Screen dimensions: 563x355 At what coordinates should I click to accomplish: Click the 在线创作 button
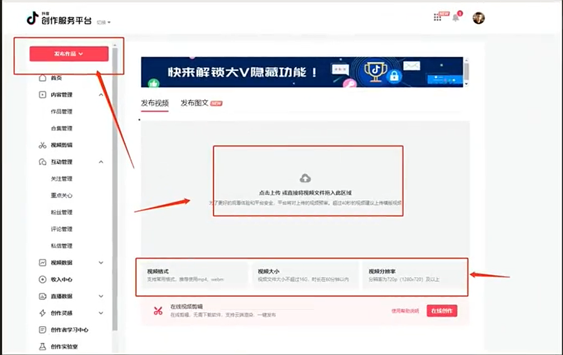coord(442,311)
